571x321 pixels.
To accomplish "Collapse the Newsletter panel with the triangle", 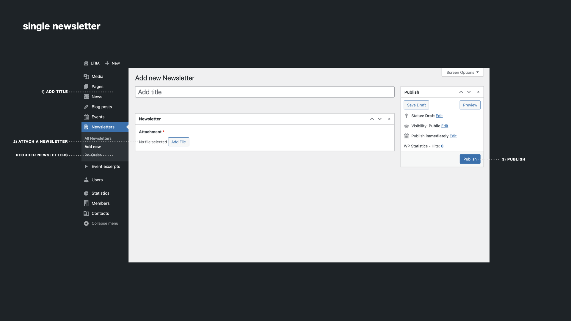I will click(x=389, y=119).
